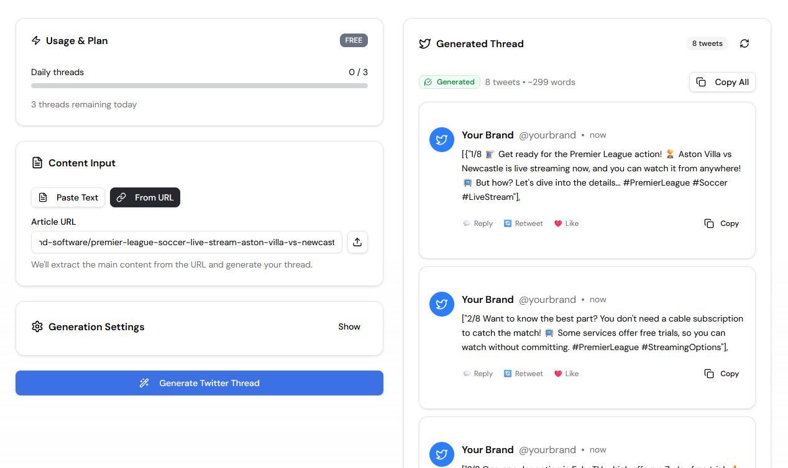Click the Your Brand avatar on tweet 2/8
The height and width of the screenshot is (468, 788).
click(442, 304)
